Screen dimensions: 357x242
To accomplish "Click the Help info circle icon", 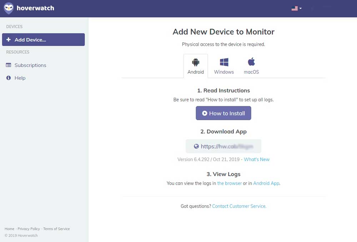I will 9,78.
